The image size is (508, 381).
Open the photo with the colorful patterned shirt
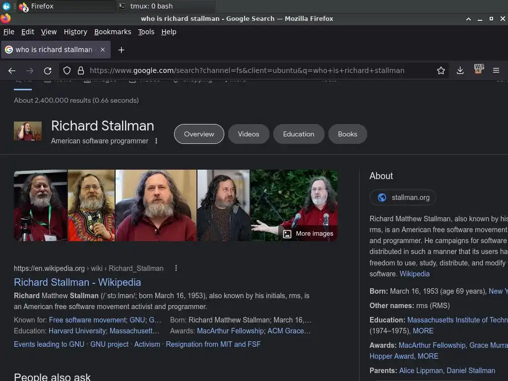click(x=91, y=205)
